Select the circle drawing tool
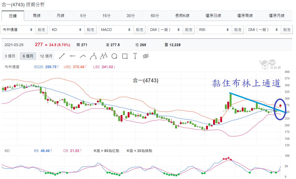The height and width of the screenshot is (179, 296). click(x=114, y=56)
